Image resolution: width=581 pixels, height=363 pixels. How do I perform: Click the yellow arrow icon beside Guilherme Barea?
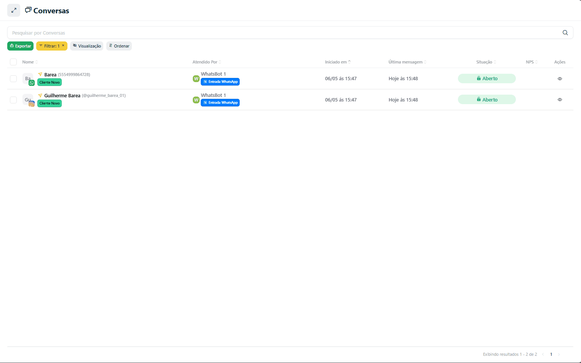[40, 95]
